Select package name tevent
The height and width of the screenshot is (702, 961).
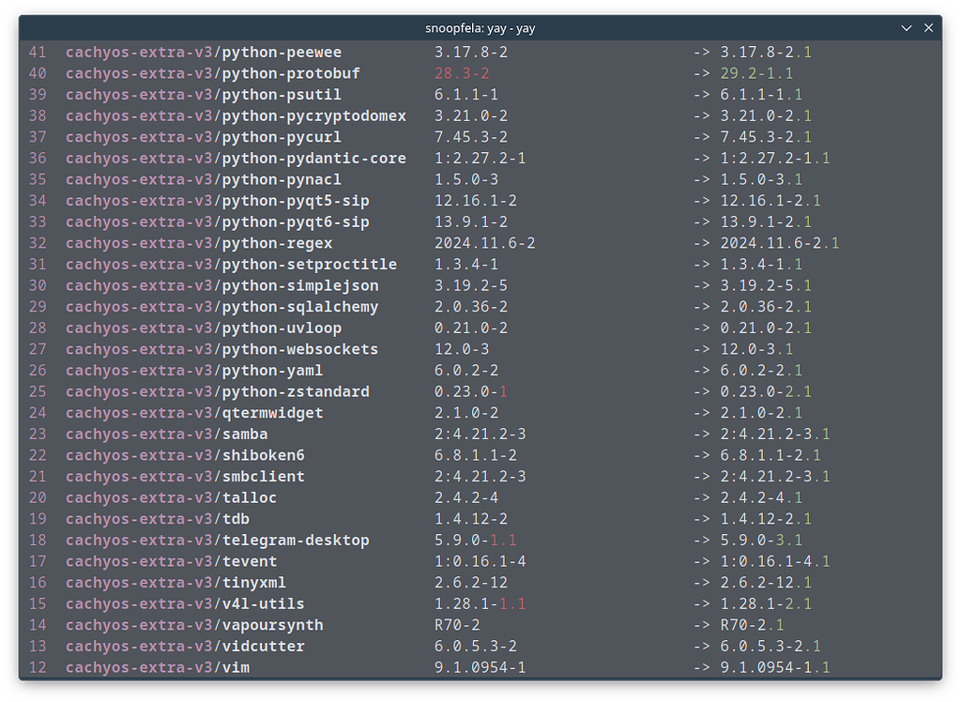coord(250,561)
